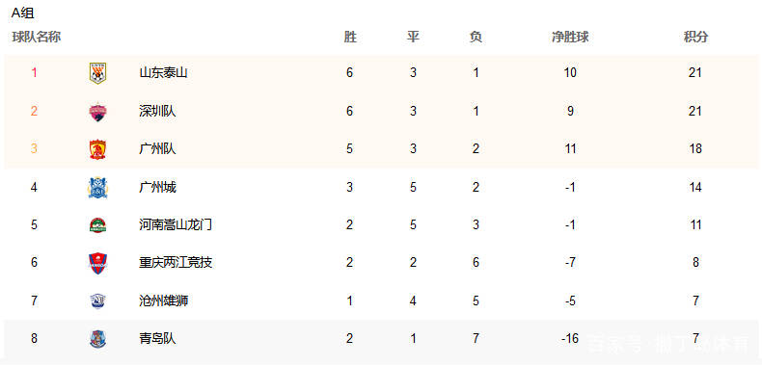Click the Guangzhou team red crest
762x366 pixels.
pyautogui.click(x=97, y=149)
